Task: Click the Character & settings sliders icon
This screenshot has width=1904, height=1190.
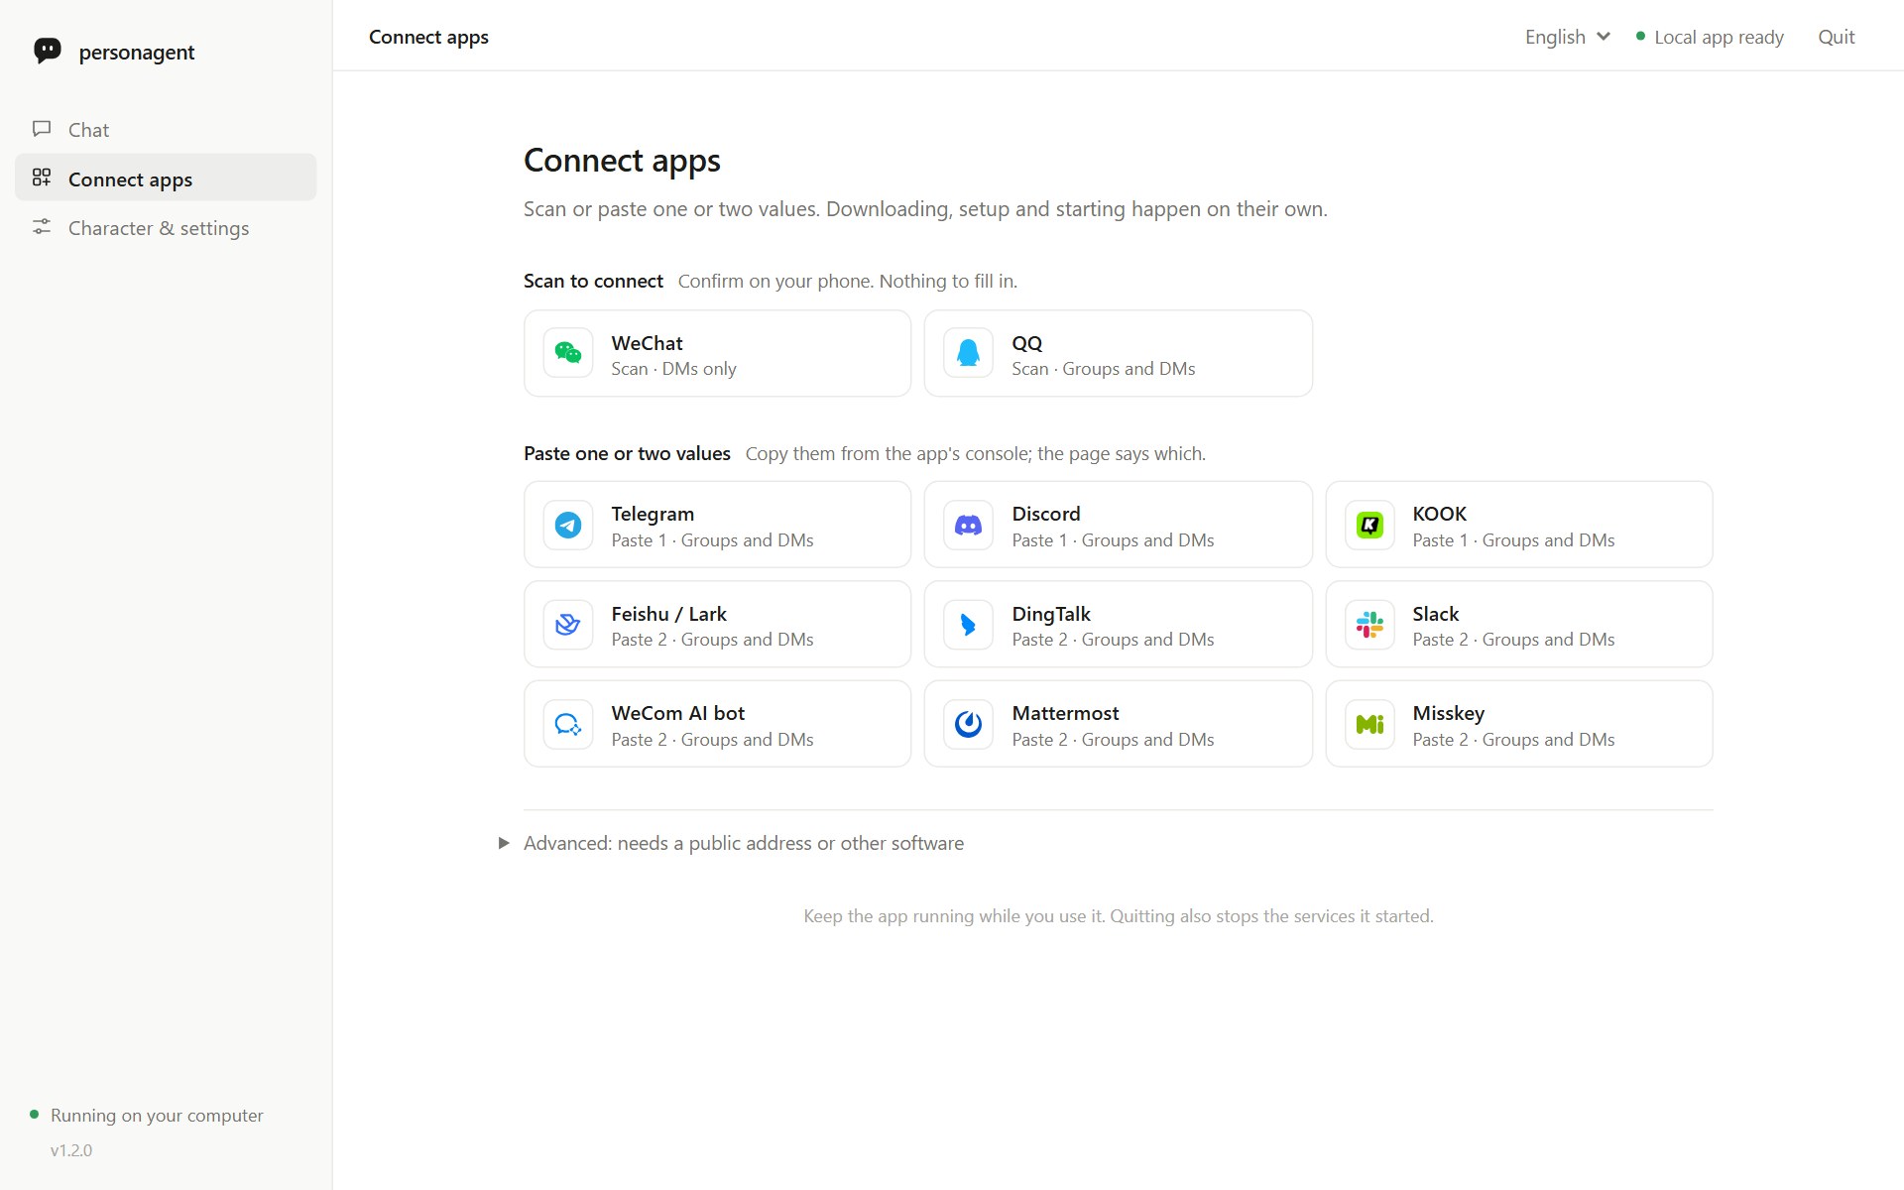Action: 42,227
